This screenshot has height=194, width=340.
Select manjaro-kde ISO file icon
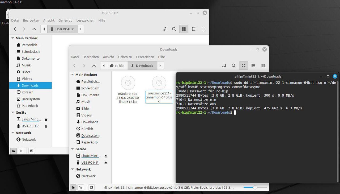click(128, 83)
